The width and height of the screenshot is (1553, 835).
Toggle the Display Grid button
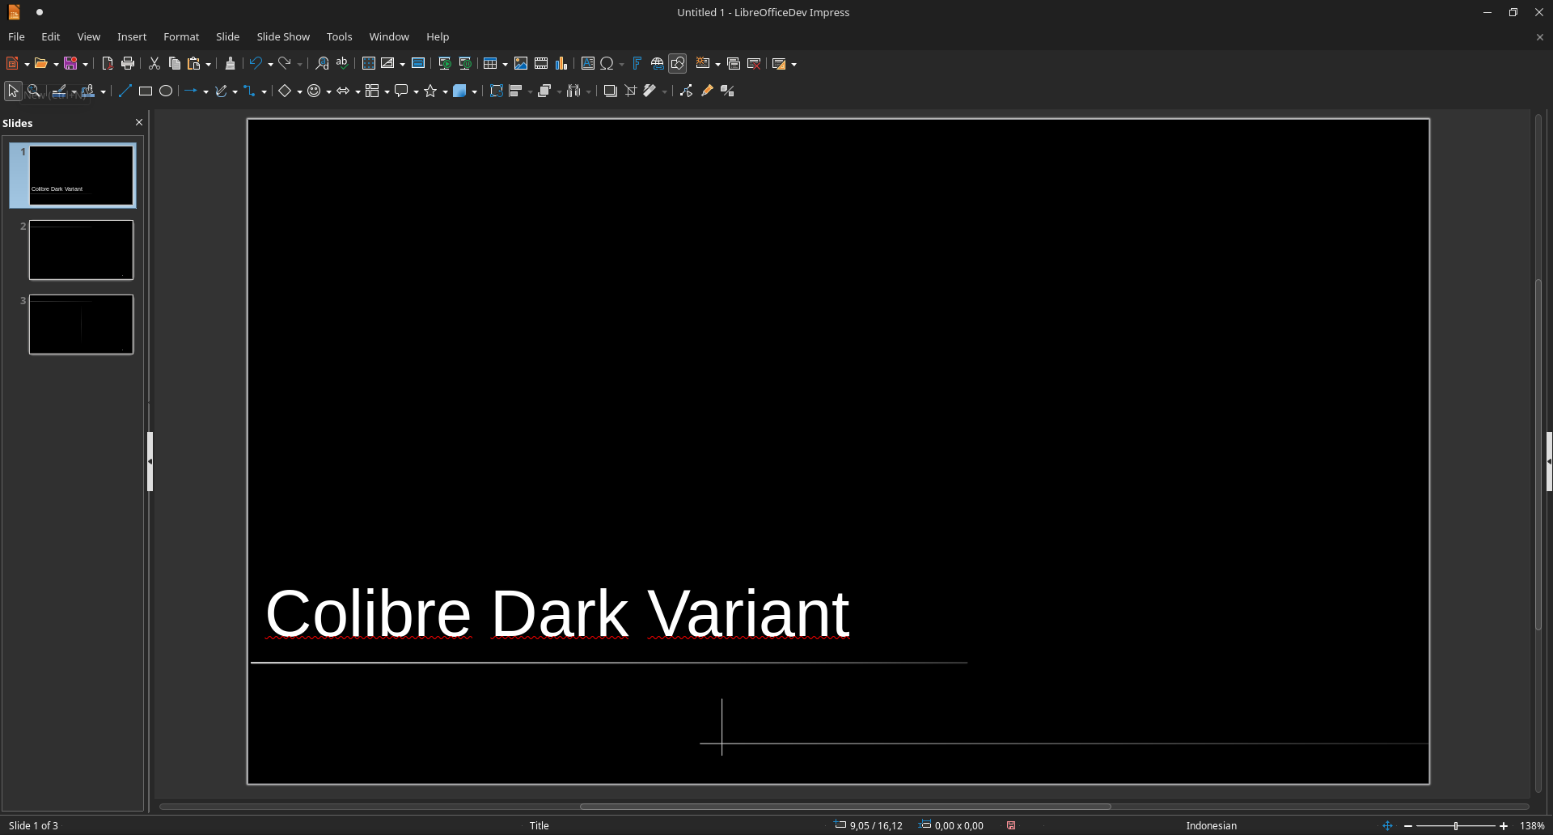point(369,64)
